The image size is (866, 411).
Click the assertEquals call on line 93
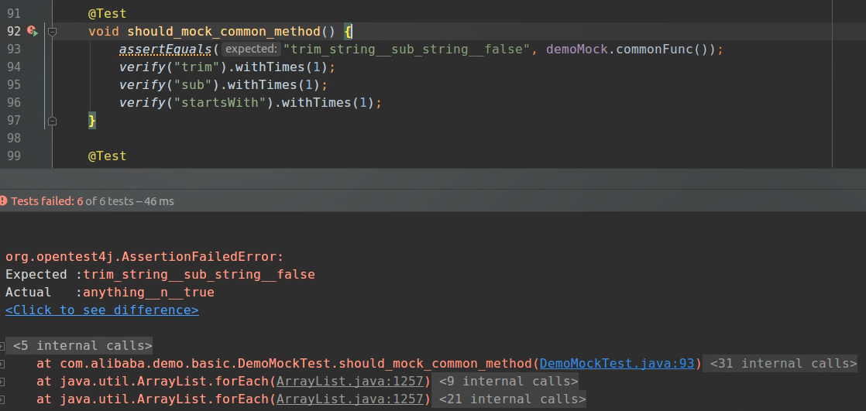(x=166, y=50)
